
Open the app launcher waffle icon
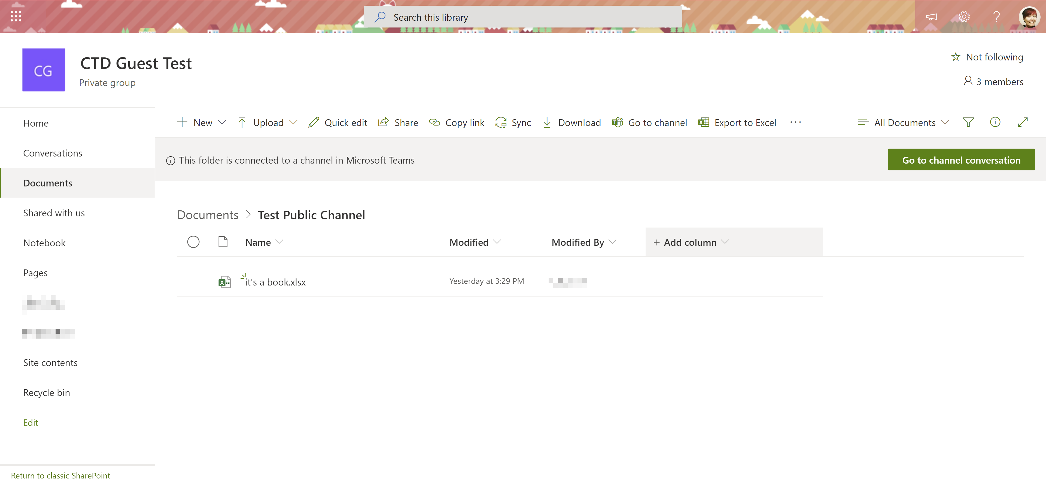(16, 16)
